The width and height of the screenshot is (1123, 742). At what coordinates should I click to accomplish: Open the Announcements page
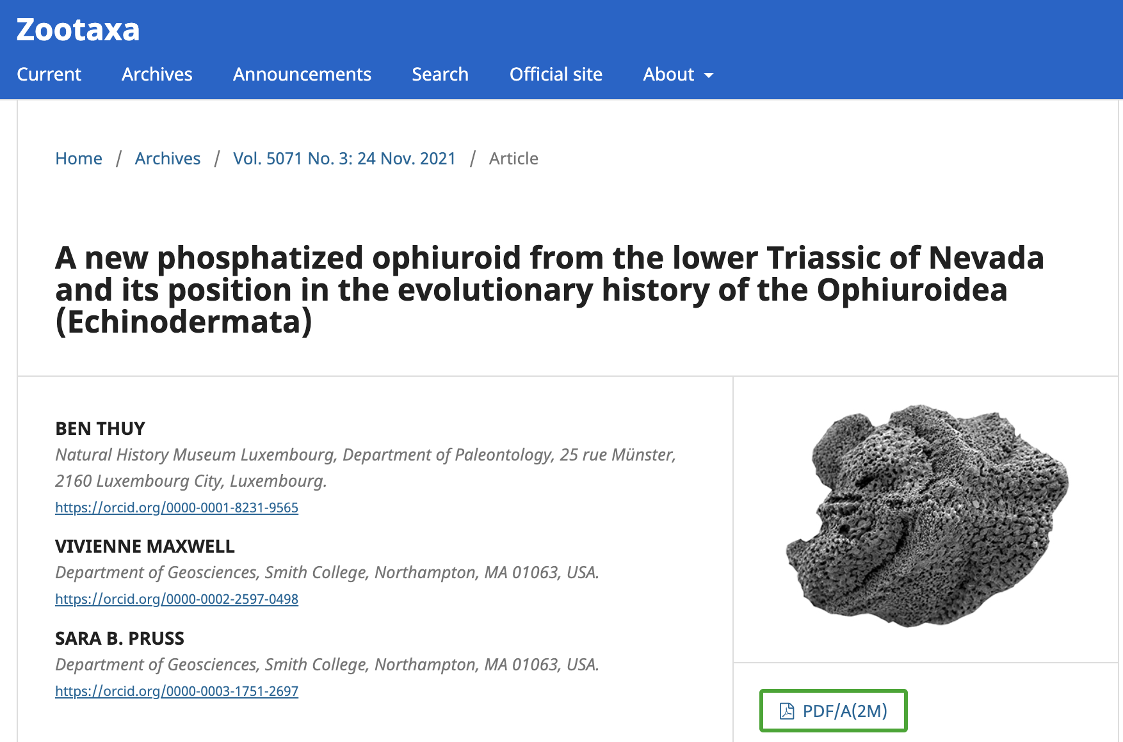(x=302, y=74)
